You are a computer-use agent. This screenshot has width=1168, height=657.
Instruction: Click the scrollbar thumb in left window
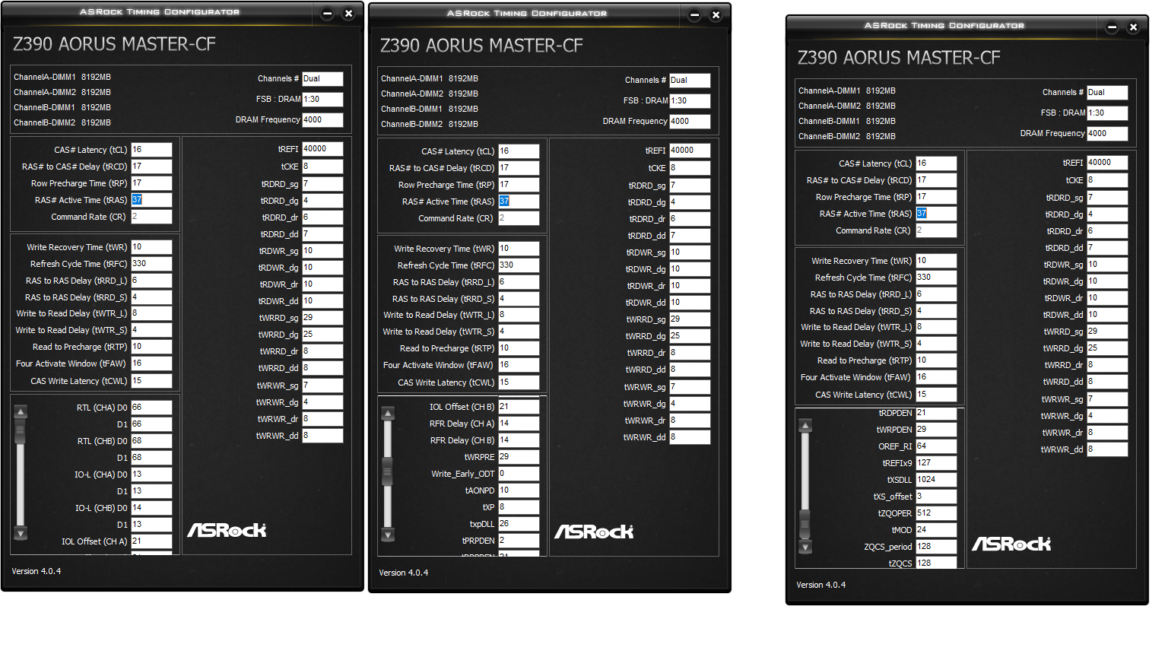tap(21, 432)
